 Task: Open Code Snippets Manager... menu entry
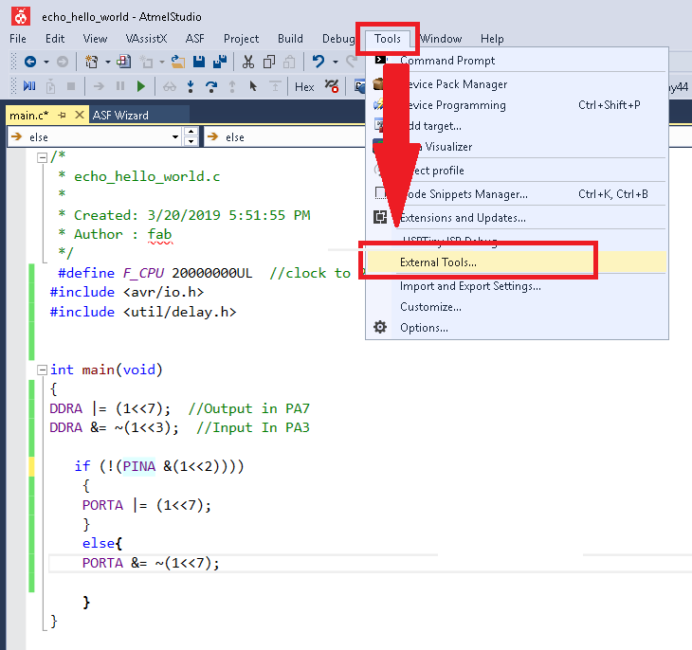(x=517, y=194)
